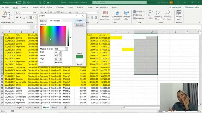Expand the underline style dropdown arrow
The width and height of the screenshot is (202, 113).
27,18
